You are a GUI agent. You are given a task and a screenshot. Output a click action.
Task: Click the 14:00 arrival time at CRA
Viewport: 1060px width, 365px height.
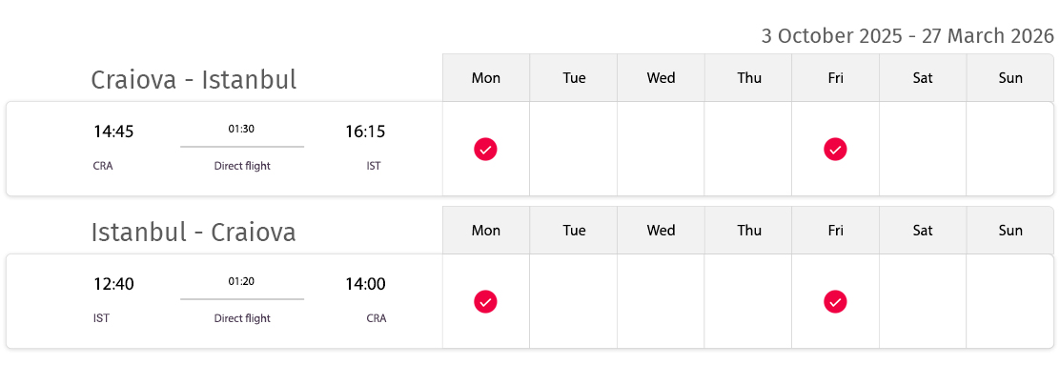pyautogui.click(x=365, y=284)
